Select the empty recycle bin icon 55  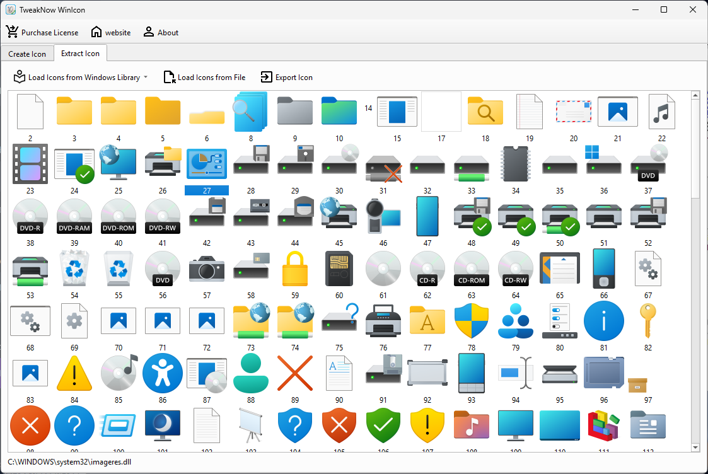[119, 269]
